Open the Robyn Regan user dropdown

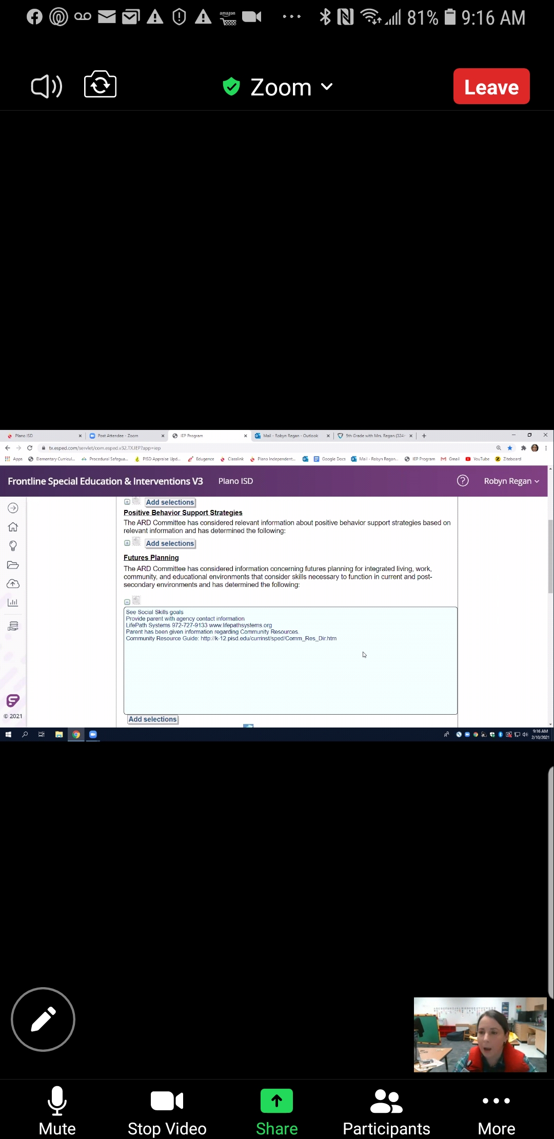(x=511, y=481)
